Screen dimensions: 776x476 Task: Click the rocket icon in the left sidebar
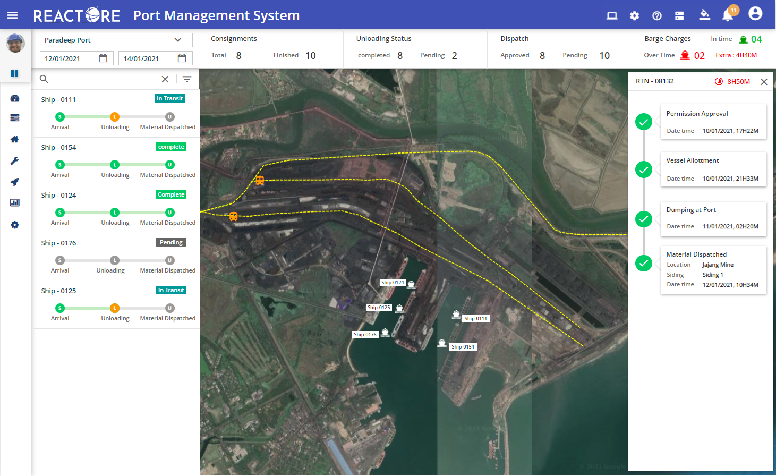click(x=15, y=182)
